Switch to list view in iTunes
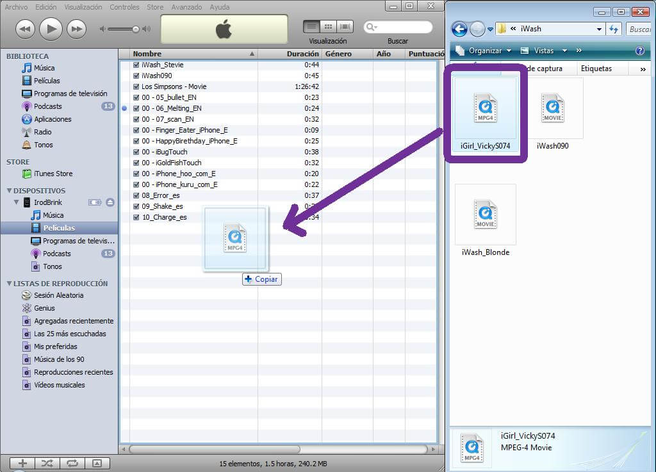The width and height of the screenshot is (656, 472). pos(311,27)
